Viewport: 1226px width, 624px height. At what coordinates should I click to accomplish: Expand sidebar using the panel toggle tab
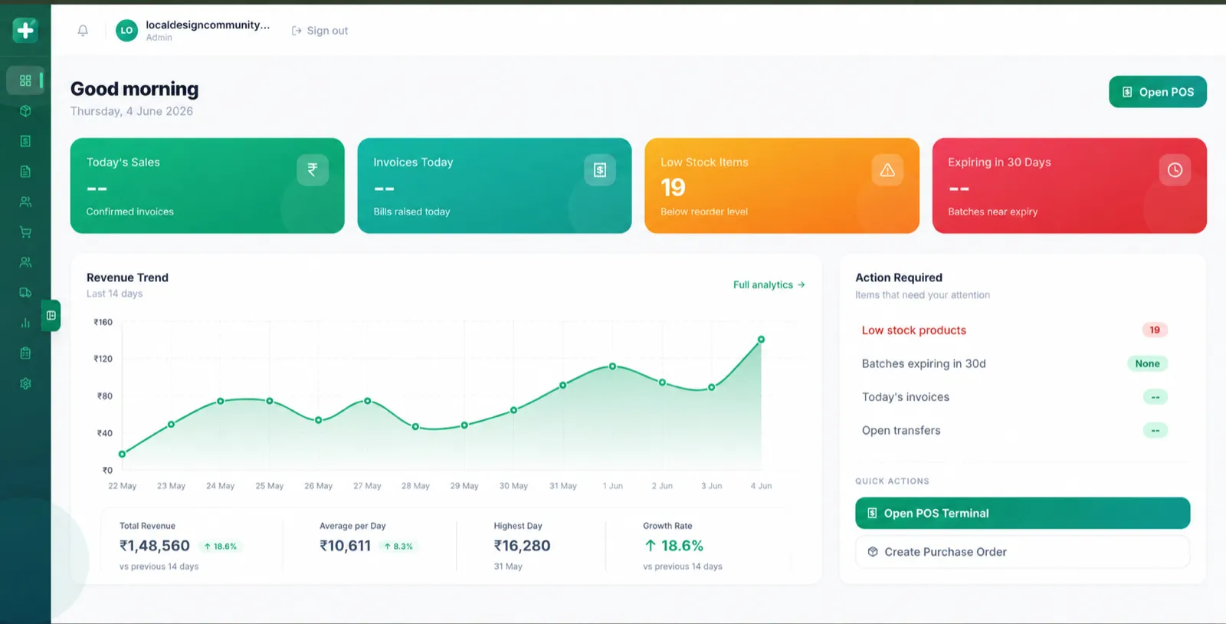point(51,315)
